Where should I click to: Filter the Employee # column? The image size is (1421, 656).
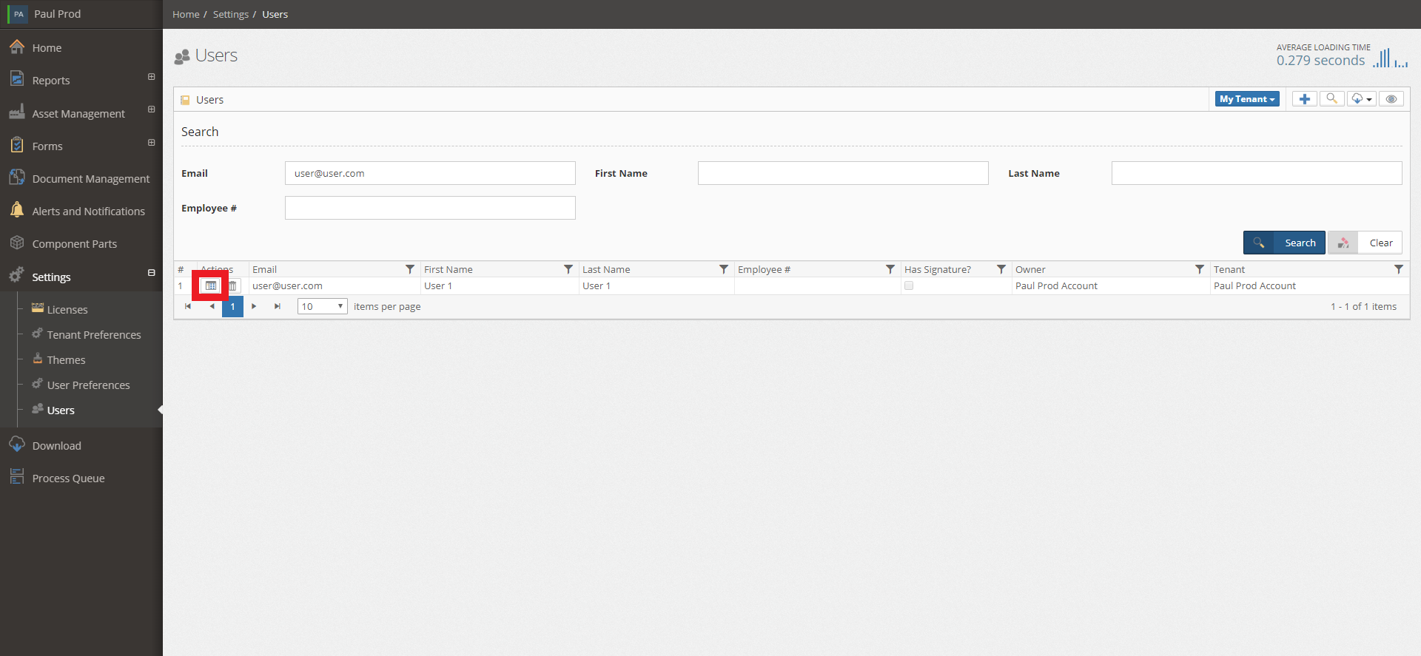pyautogui.click(x=890, y=269)
